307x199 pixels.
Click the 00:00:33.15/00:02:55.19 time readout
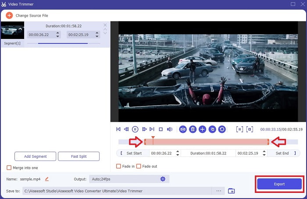(282, 129)
